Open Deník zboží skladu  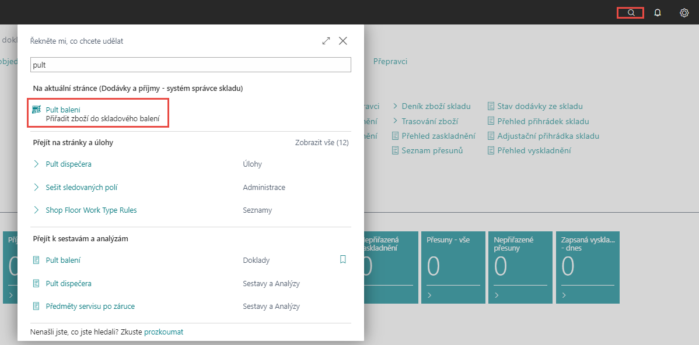coord(436,107)
